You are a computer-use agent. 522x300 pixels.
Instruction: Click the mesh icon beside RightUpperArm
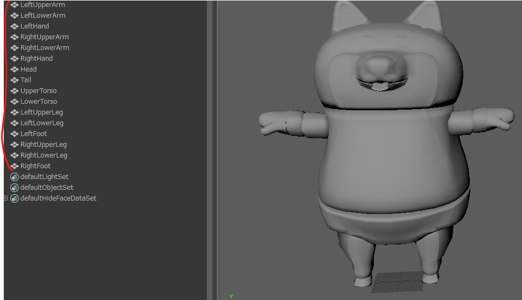[x=15, y=37]
